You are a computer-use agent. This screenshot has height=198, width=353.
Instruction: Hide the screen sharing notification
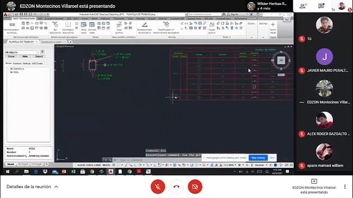[272, 158]
